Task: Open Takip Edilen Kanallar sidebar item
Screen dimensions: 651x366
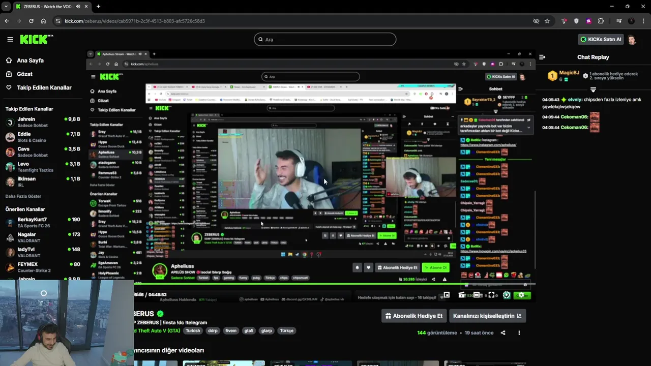Action: tap(44, 88)
